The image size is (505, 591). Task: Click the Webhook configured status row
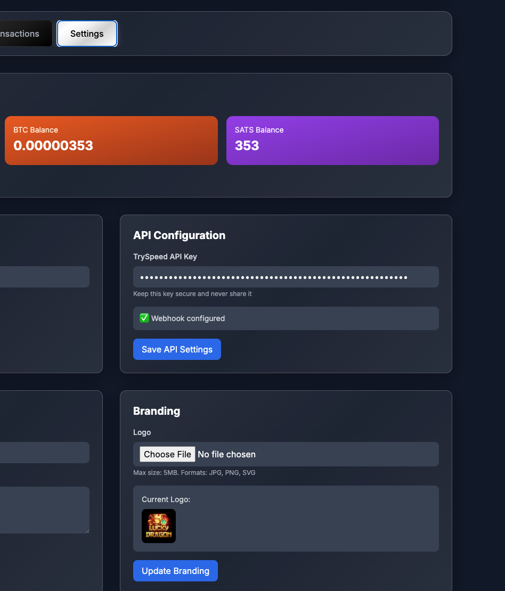(x=286, y=318)
